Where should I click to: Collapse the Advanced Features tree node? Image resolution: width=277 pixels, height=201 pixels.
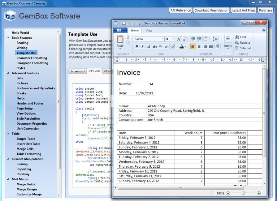[8, 73]
